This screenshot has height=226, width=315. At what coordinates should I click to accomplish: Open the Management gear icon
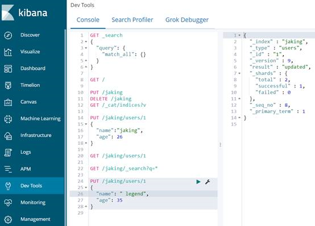8,219
